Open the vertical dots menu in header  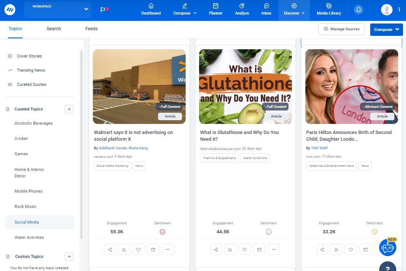[x=399, y=10]
